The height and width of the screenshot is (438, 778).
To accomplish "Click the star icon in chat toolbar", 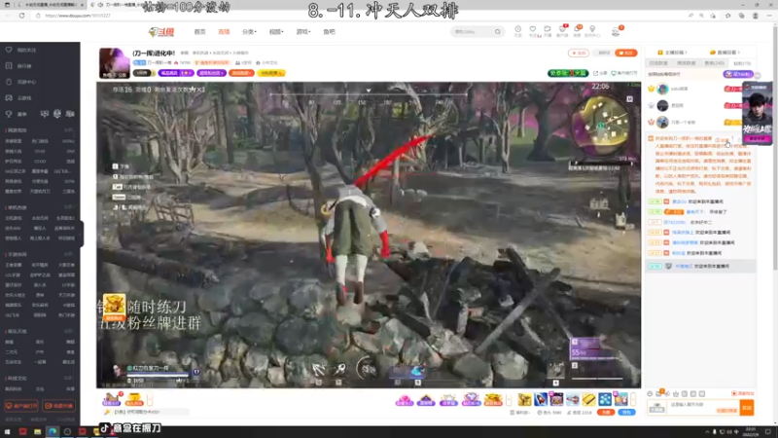I will point(675,394).
